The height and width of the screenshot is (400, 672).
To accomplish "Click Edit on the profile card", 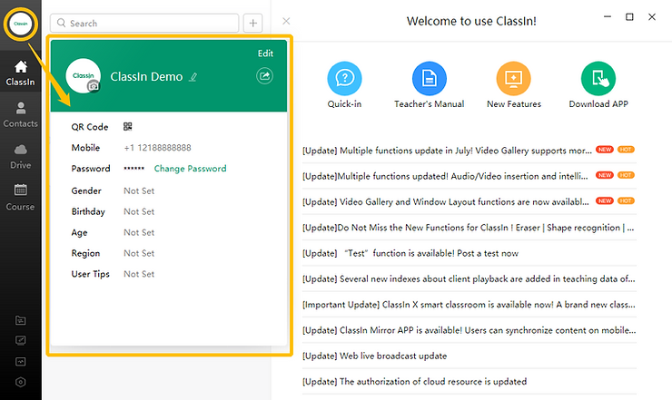I will [x=265, y=54].
